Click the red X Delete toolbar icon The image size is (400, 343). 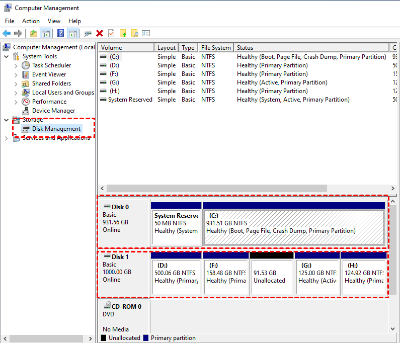point(100,33)
